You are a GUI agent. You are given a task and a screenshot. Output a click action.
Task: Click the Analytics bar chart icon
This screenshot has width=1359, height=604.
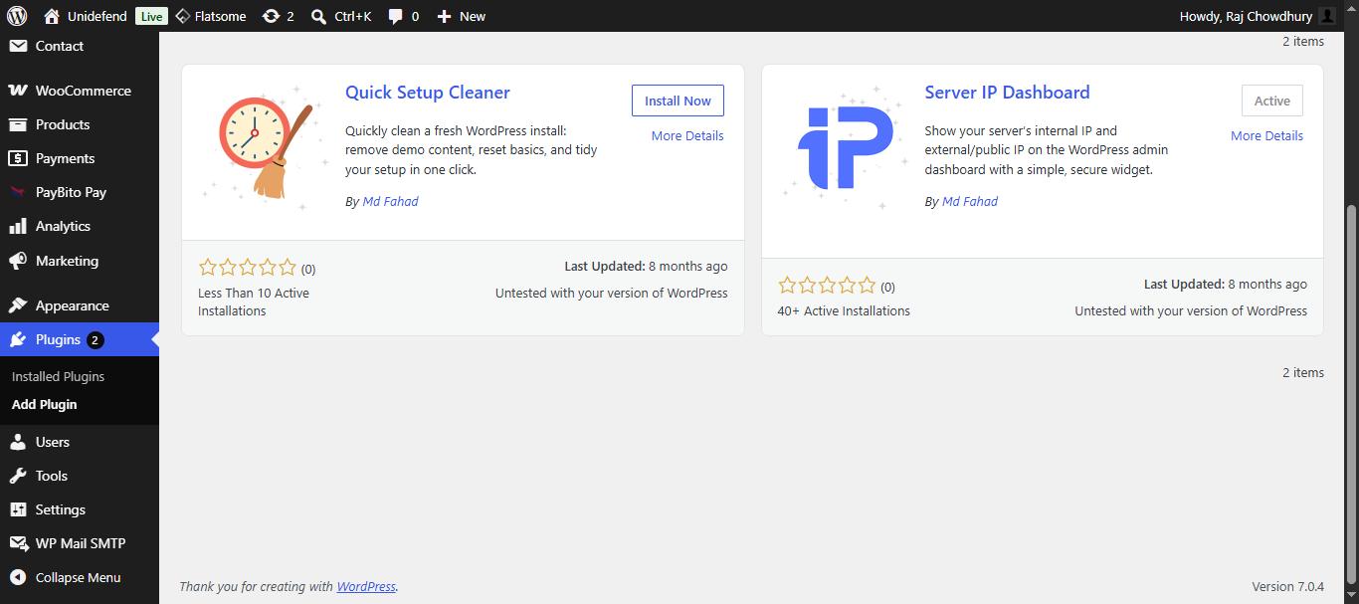[x=18, y=226]
